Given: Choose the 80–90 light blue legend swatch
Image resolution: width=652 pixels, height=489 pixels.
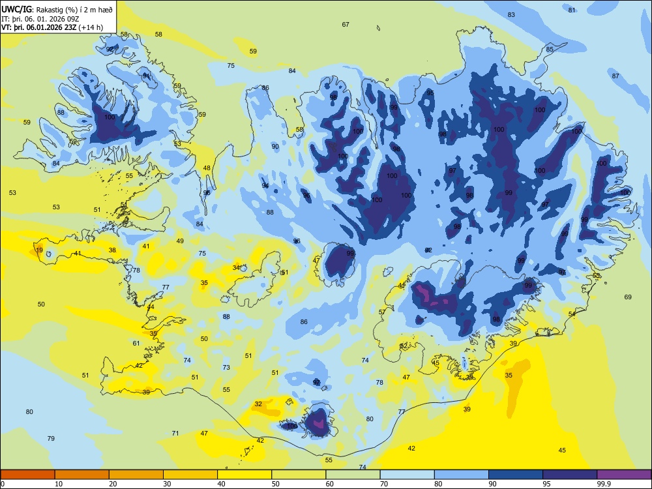Looking at the screenshot, I should [462, 475].
